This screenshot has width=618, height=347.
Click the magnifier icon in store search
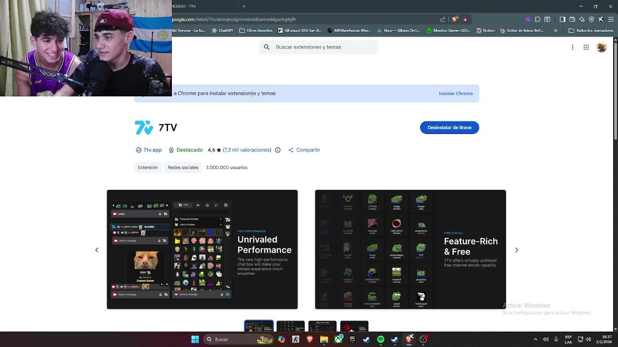pos(267,47)
